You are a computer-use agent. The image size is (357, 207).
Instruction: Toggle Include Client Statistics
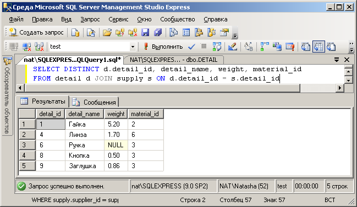(277, 47)
